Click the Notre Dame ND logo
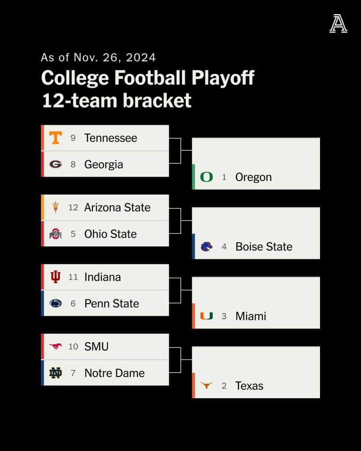The height and width of the screenshot is (451, 361). point(56,373)
